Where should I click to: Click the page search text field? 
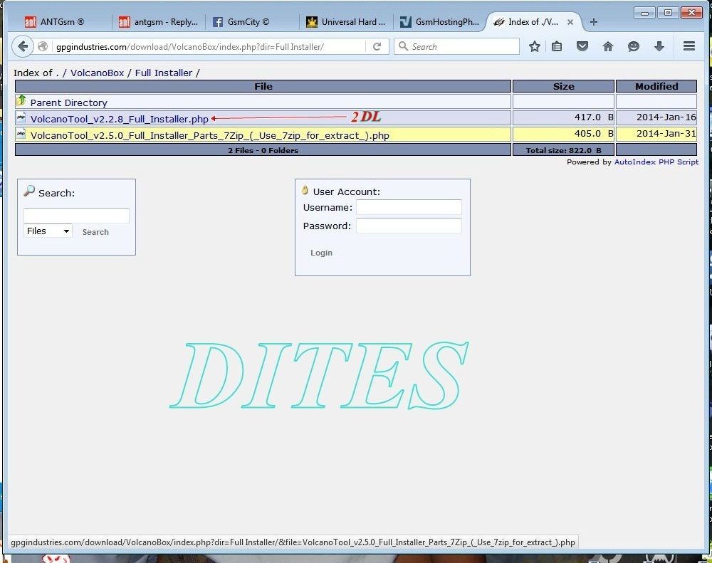pos(76,215)
